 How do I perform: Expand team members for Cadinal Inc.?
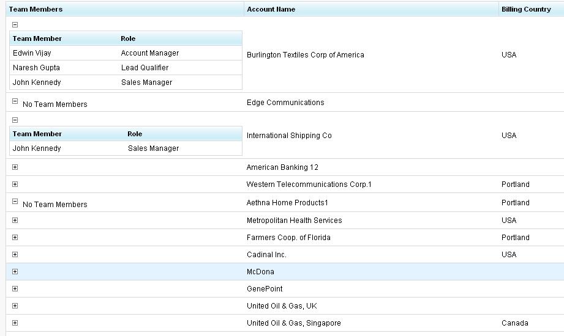[x=15, y=255]
